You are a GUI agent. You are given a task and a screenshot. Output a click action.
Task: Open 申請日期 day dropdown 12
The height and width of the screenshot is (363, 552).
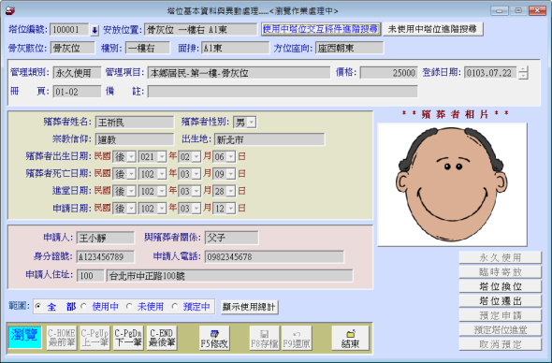pyautogui.click(x=230, y=209)
